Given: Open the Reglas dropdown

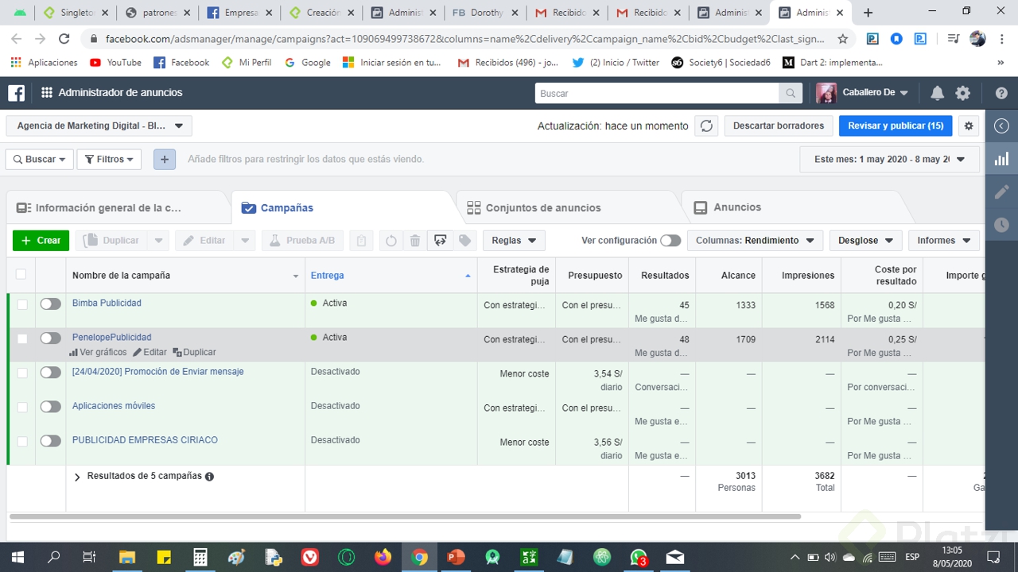Looking at the screenshot, I should 513,241.
